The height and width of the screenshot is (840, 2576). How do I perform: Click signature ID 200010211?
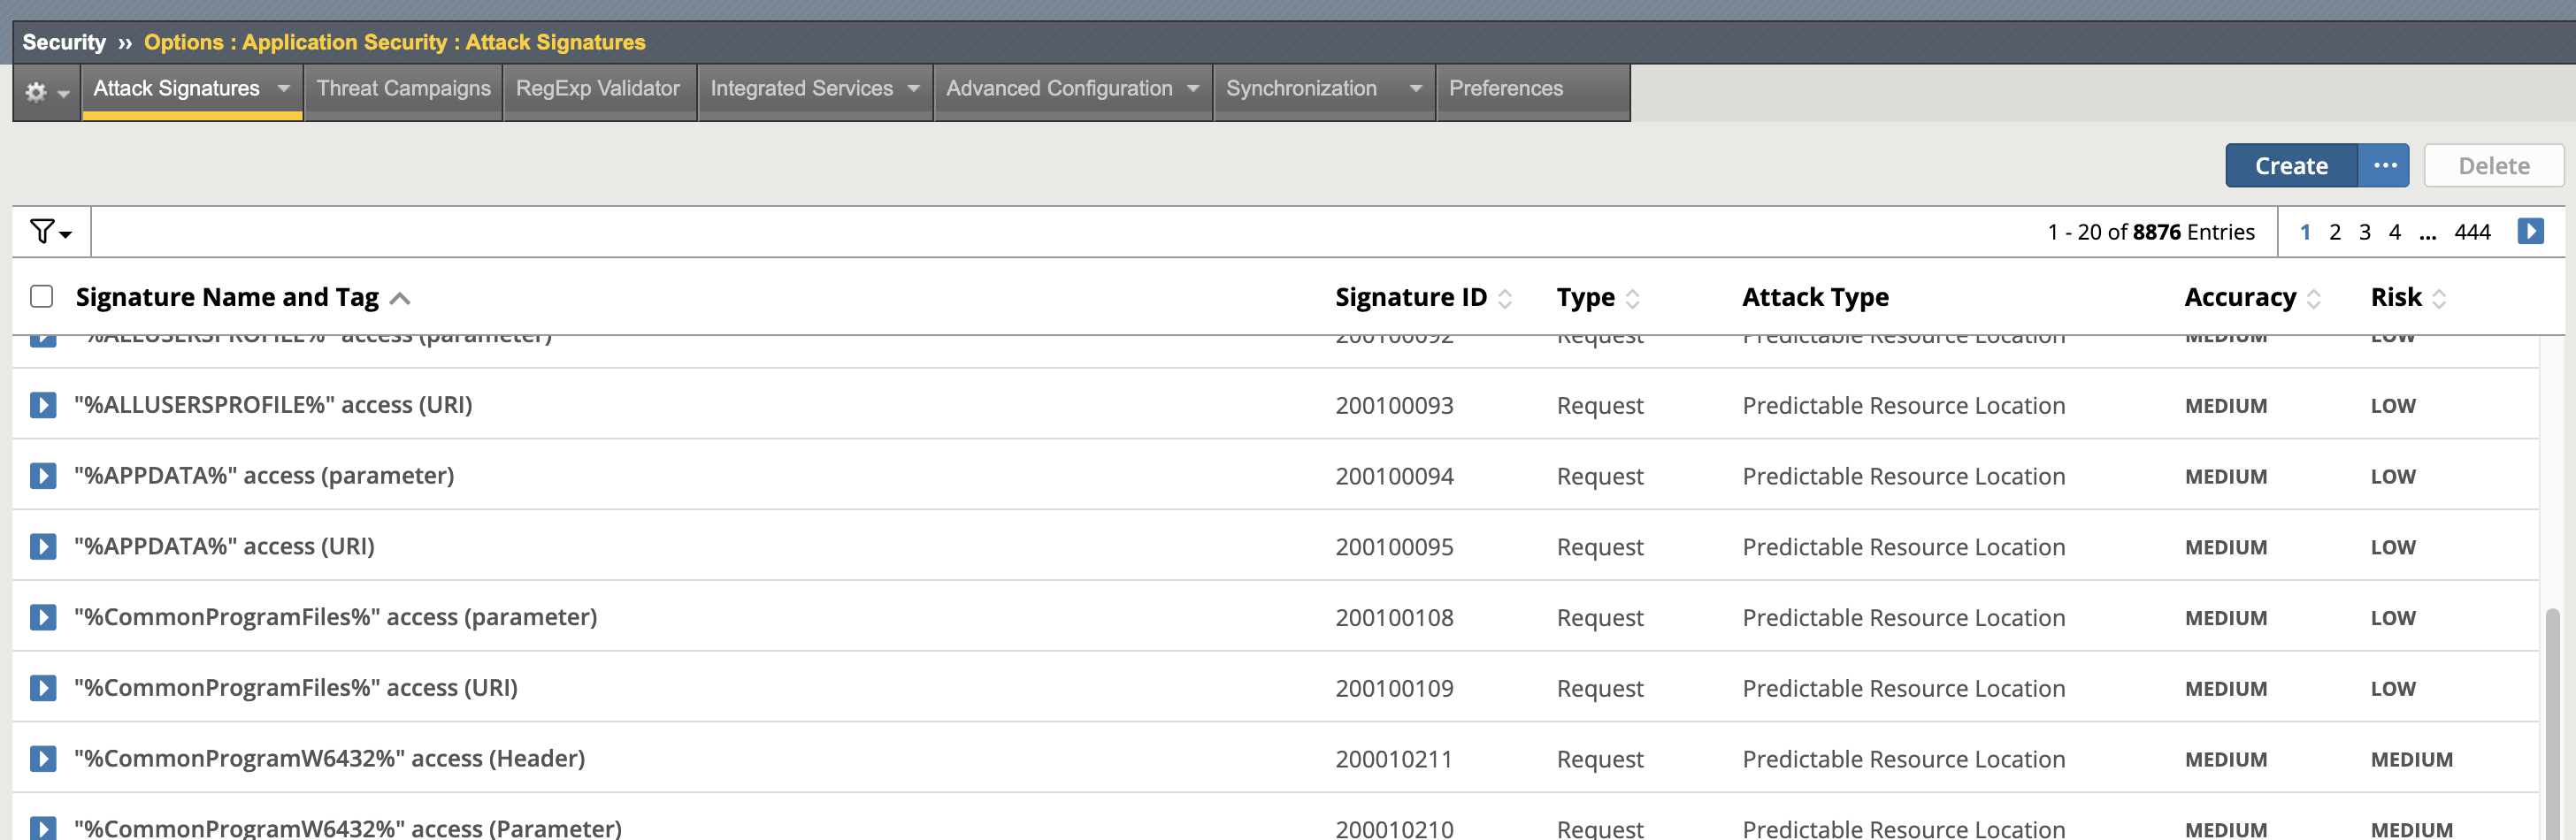click(1394, 759)
